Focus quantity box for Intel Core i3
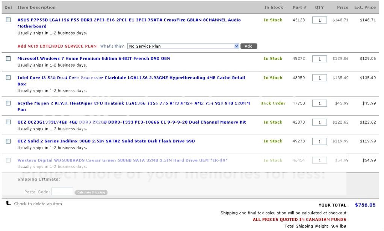Screen dimensions: 384x231 point(319,78)
